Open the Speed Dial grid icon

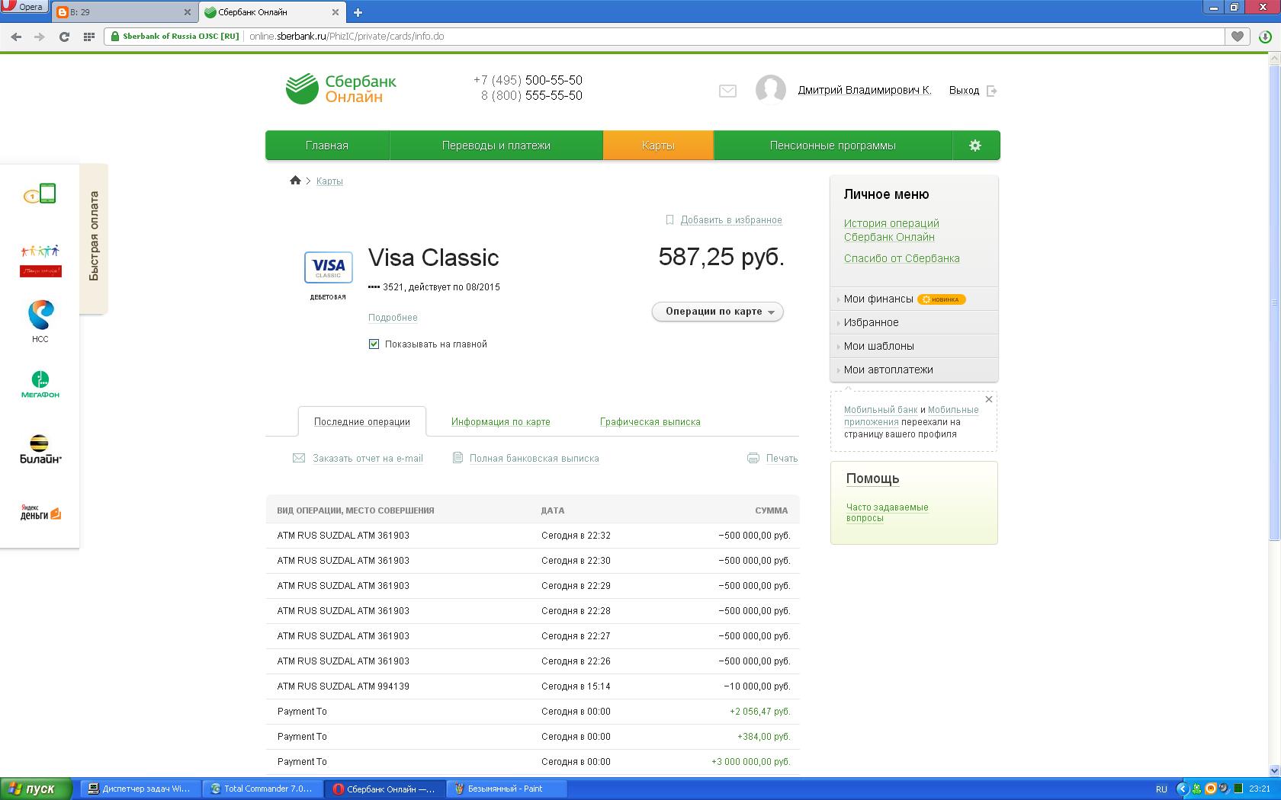(x=88, y=37)
